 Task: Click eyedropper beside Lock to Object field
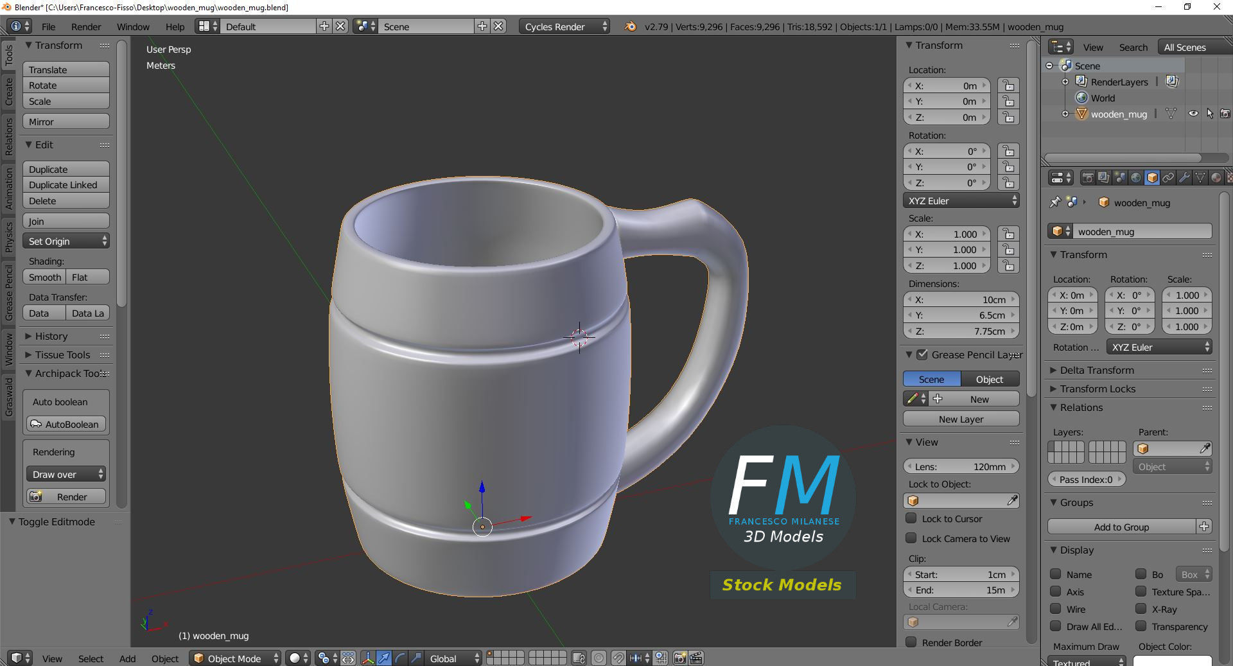pos(1012,500)
